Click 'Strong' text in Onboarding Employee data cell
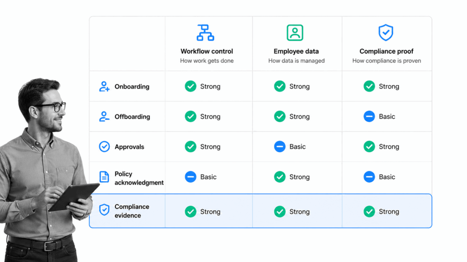The width and height of the screenshot is (467, 262). [300, 86]
